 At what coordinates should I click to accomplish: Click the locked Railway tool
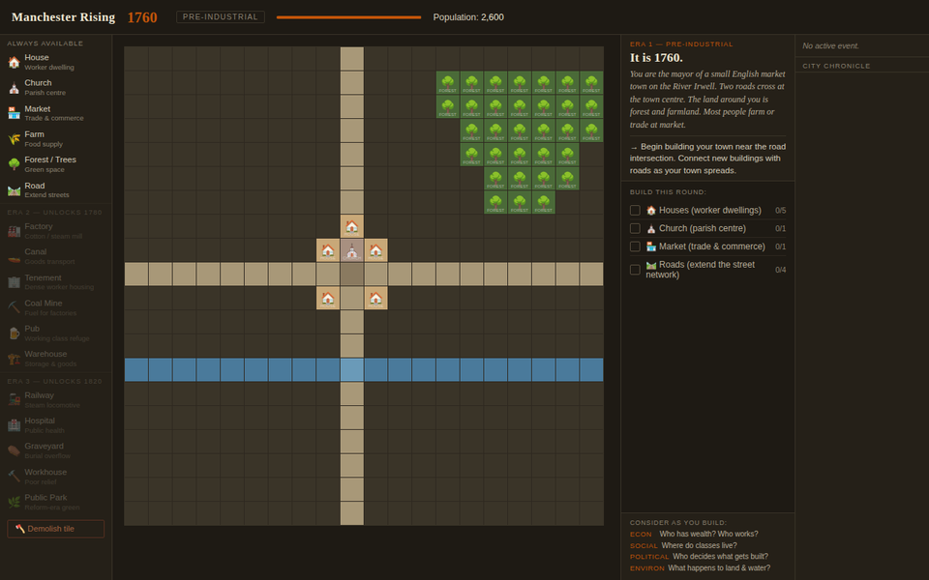56,399
